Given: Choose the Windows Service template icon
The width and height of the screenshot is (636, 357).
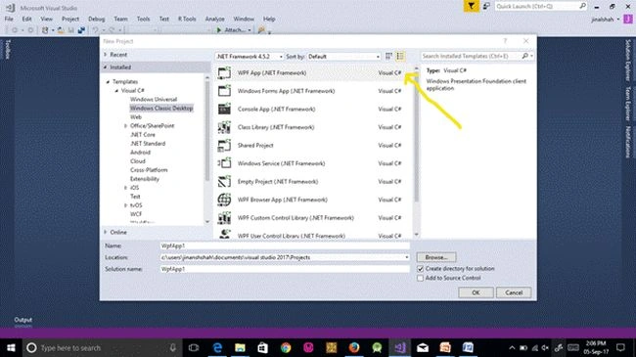Looking at the screenshot, I should click(x=224, y=163).
